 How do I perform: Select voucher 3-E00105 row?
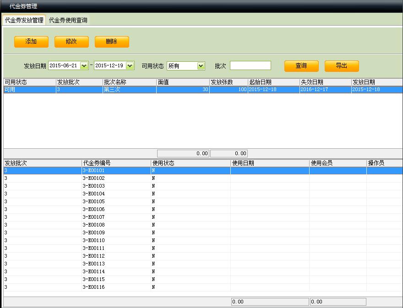203,202
